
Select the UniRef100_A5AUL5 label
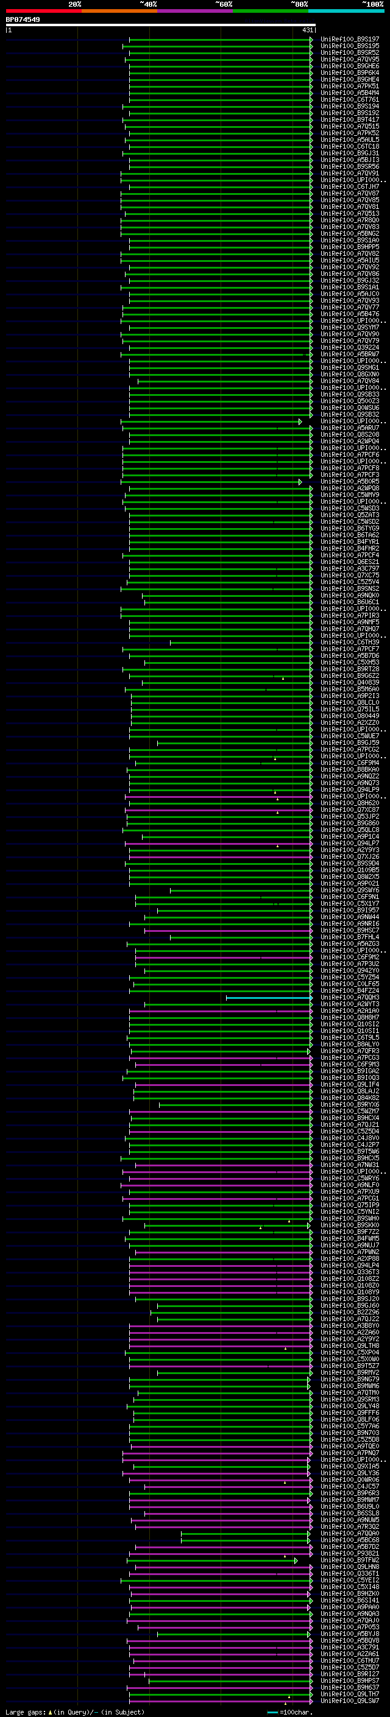coord(350,140)
